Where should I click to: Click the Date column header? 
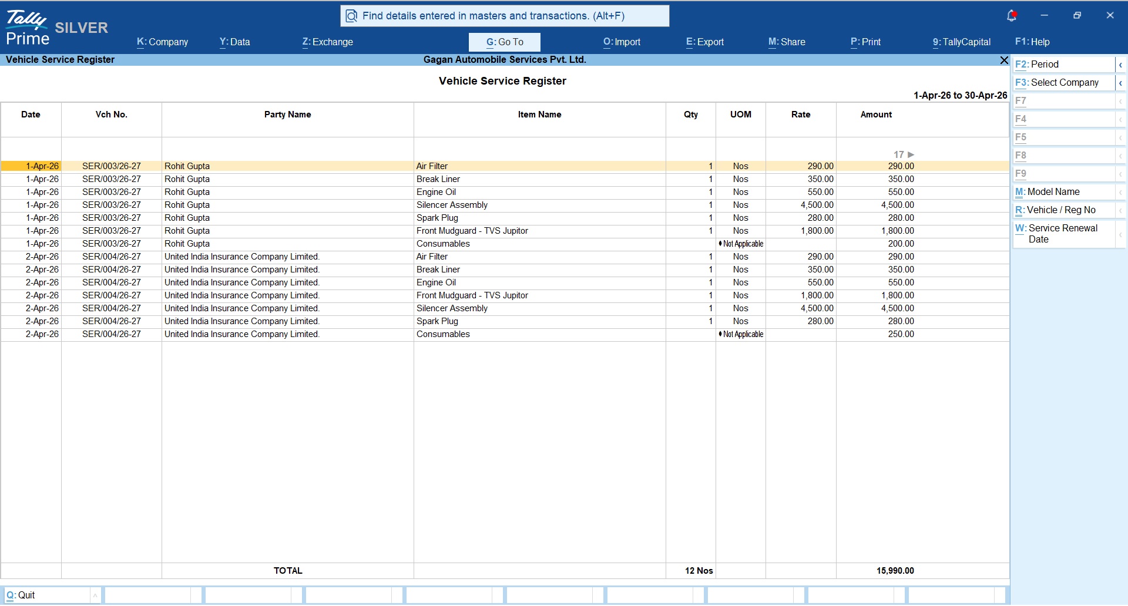[x=31, y=115]
